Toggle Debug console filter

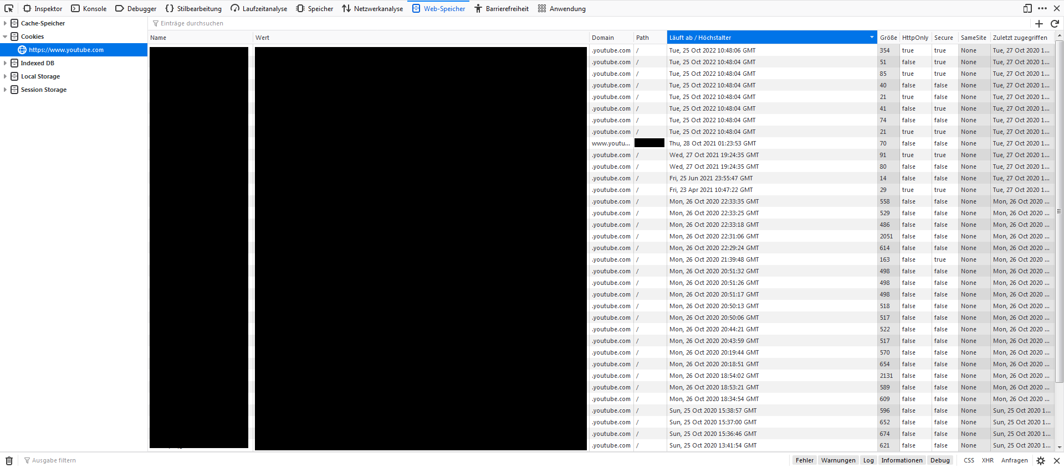pyautogui.click(x=940, y=460)
